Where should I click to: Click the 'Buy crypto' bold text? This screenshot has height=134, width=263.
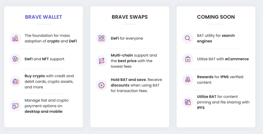tap(34, 76)
